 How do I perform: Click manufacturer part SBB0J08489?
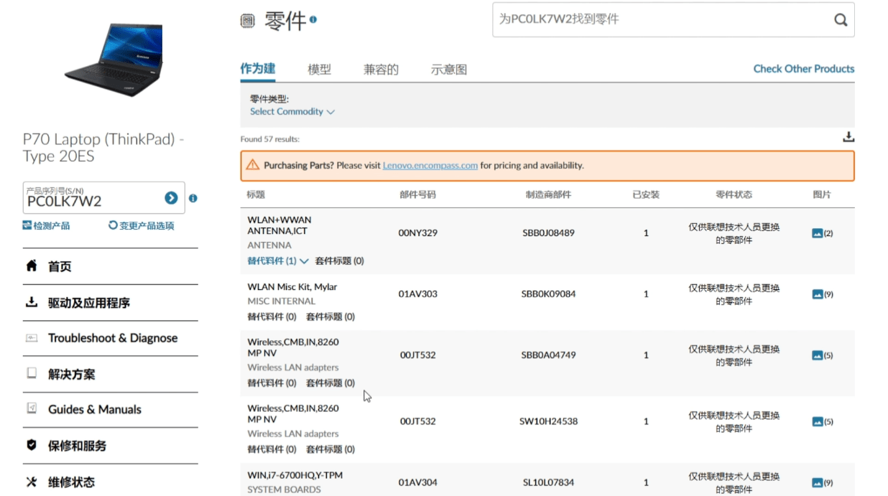tap(548, 233)
